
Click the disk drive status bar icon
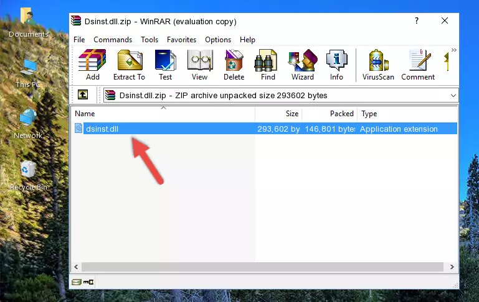[77, 282]
